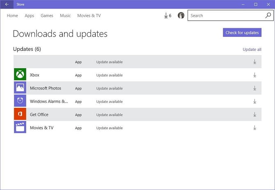Click the App type label for Microsoft Photos
Image resolution: width=275 pixels, height=190 pixels.
(x=78, y=89)
